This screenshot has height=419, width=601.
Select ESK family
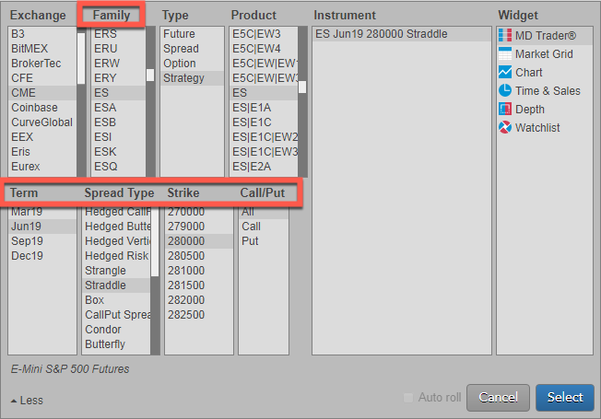(x=118, y=152)
